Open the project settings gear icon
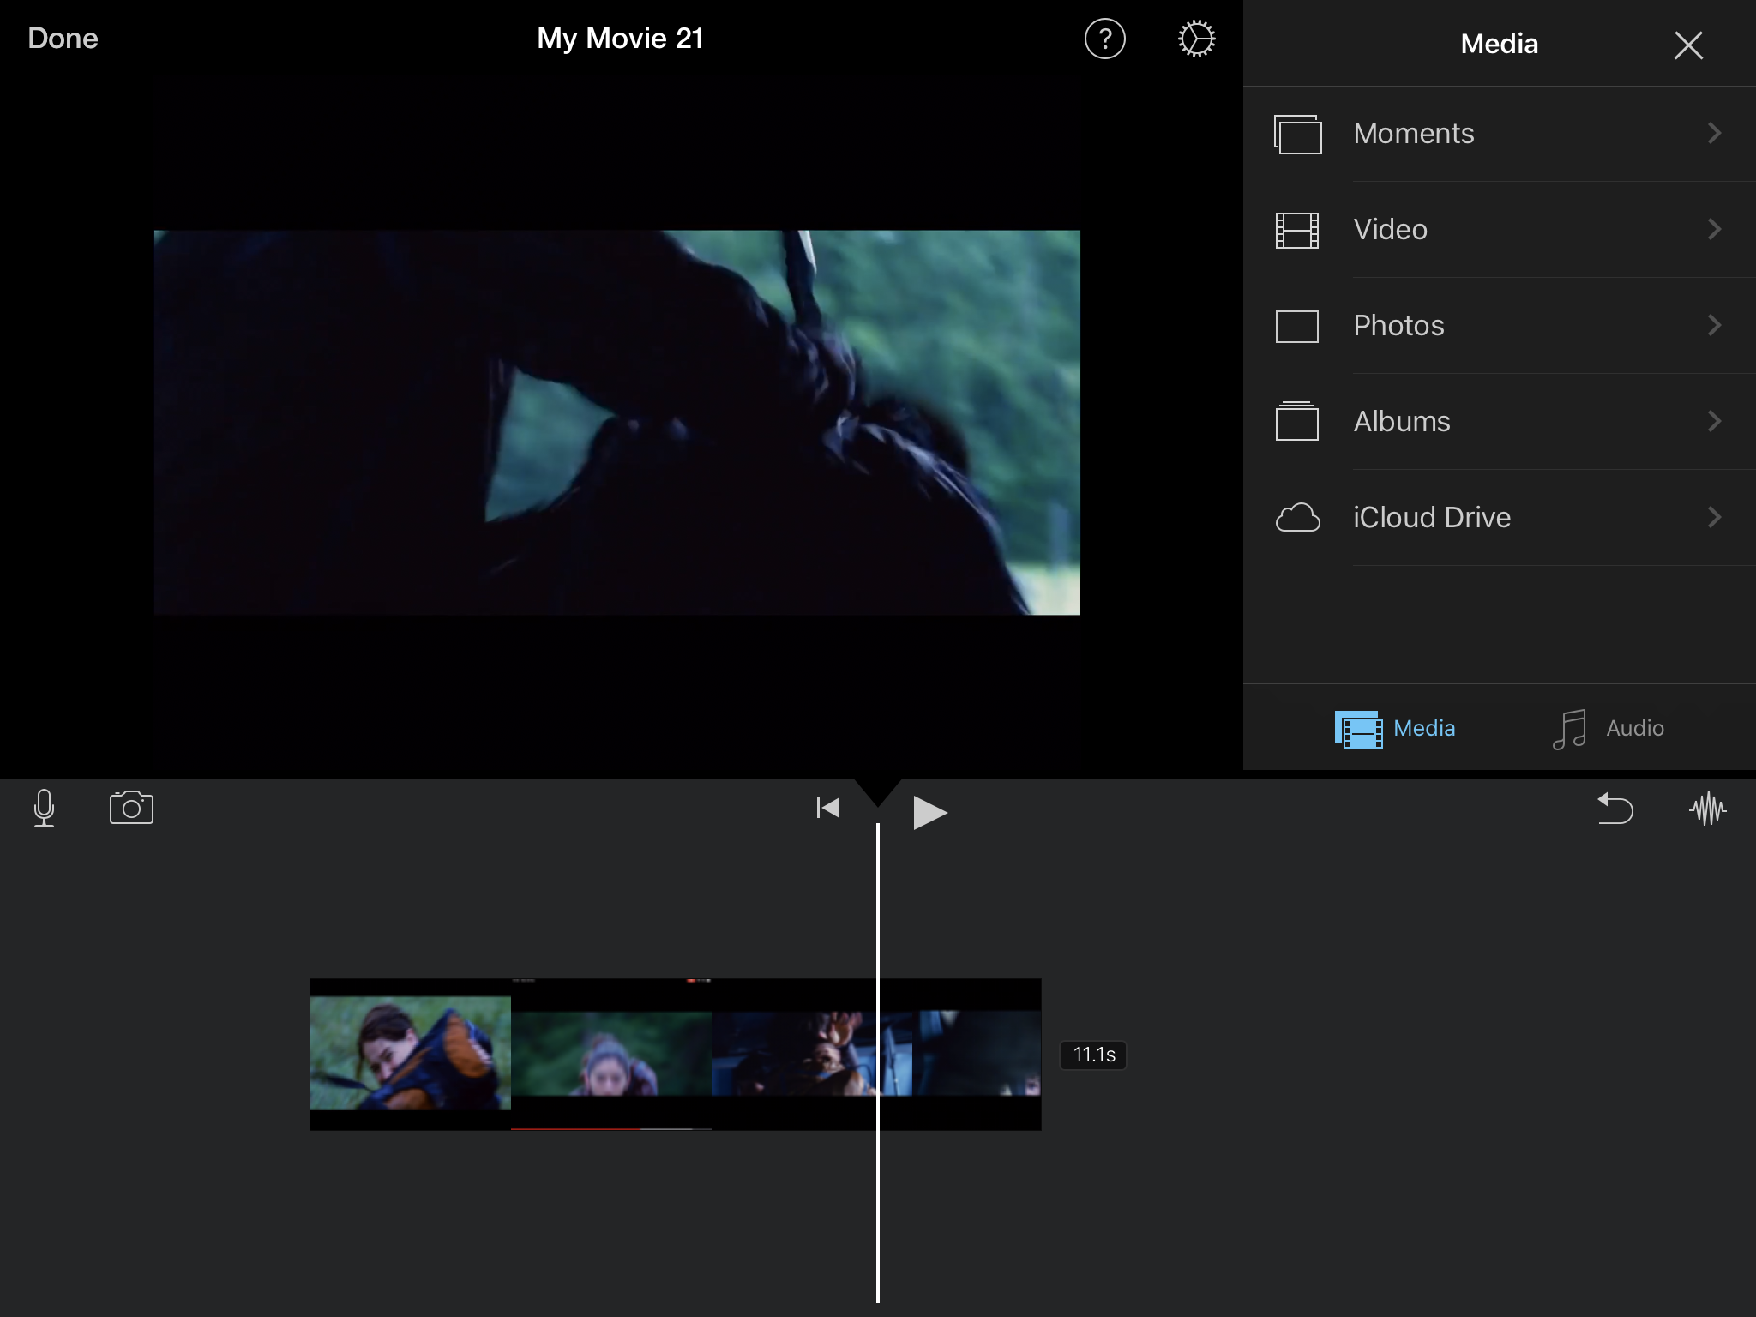The image size is (1756, 1317). pos(1196,39)
